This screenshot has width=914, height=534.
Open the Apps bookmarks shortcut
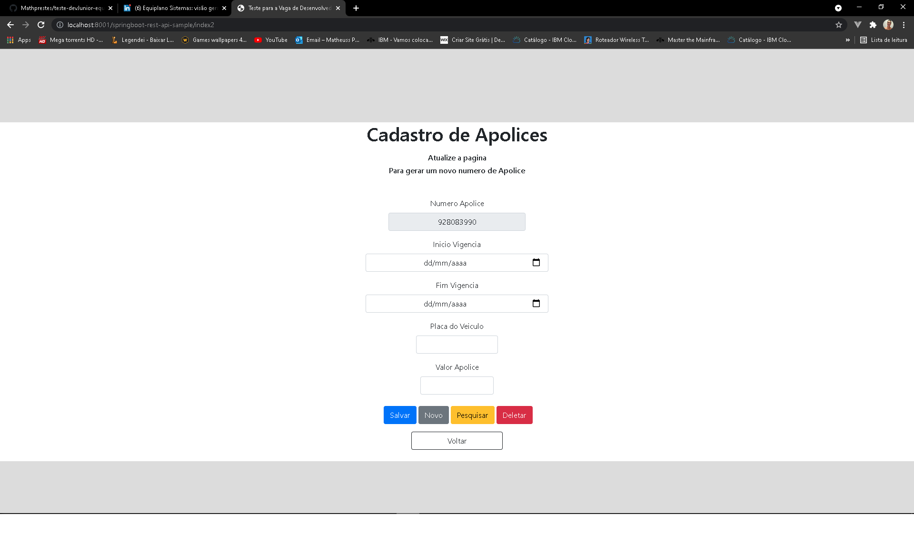coord(19,40)
